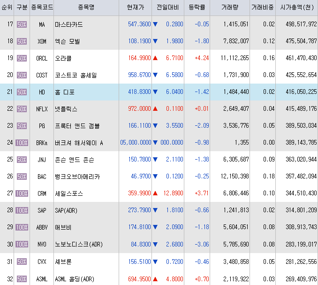Click current price 164.9900
This screenshot has height=285, width=318.
[139, 58]
